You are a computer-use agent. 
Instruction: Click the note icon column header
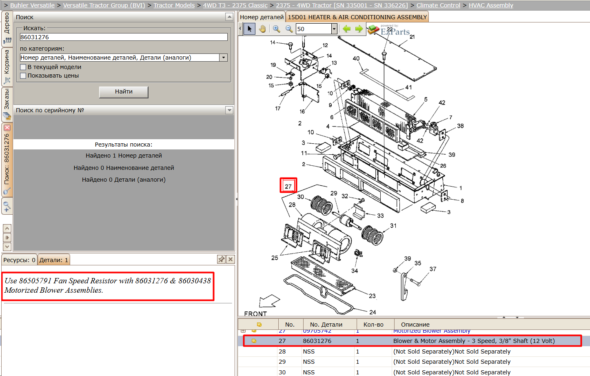pos(259,325)
